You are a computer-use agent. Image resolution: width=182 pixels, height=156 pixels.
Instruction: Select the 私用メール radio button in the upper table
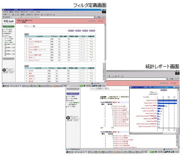27,57
